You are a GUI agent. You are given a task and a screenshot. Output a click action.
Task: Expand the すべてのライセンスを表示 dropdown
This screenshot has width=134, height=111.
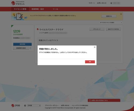[x=111, y=23]
